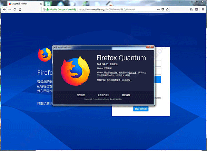Click the blue 跳过此步骤 button on page
This screenshot has width=207, height=151.
coord(141,109)
